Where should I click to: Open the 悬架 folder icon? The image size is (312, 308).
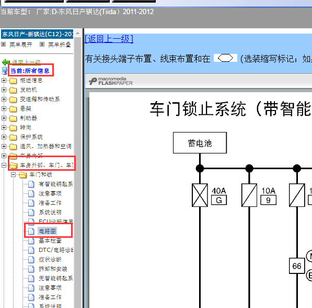13,109
